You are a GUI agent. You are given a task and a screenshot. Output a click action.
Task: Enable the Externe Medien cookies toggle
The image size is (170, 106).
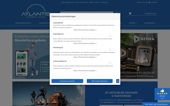(x=111, y=62)
